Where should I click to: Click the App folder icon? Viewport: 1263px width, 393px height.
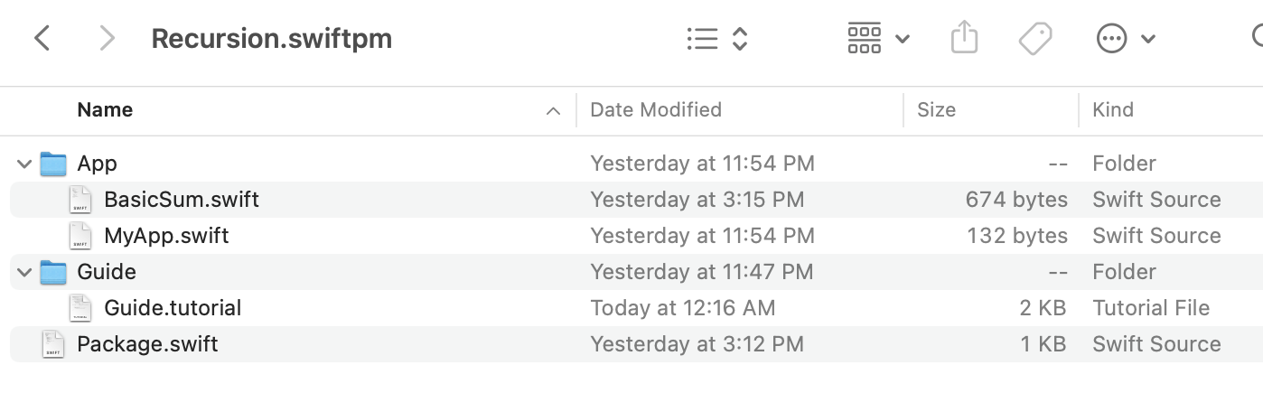[54, 164]
